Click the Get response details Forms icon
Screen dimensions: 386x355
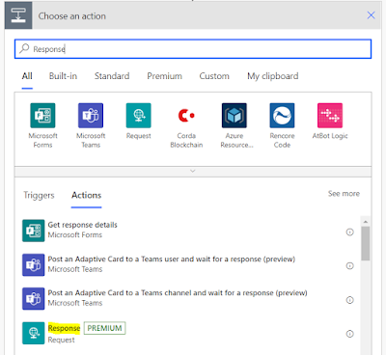click(34, 231)
